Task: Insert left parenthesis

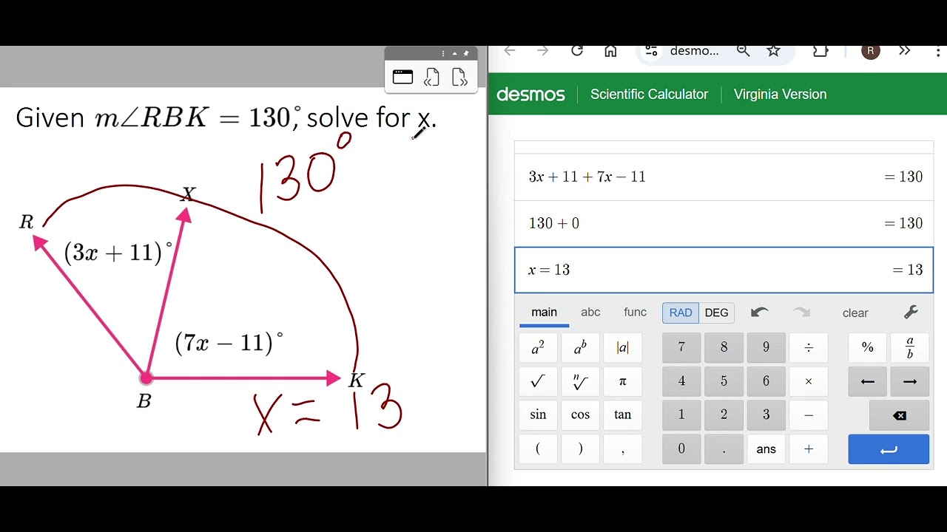Action: coord(538,449)
